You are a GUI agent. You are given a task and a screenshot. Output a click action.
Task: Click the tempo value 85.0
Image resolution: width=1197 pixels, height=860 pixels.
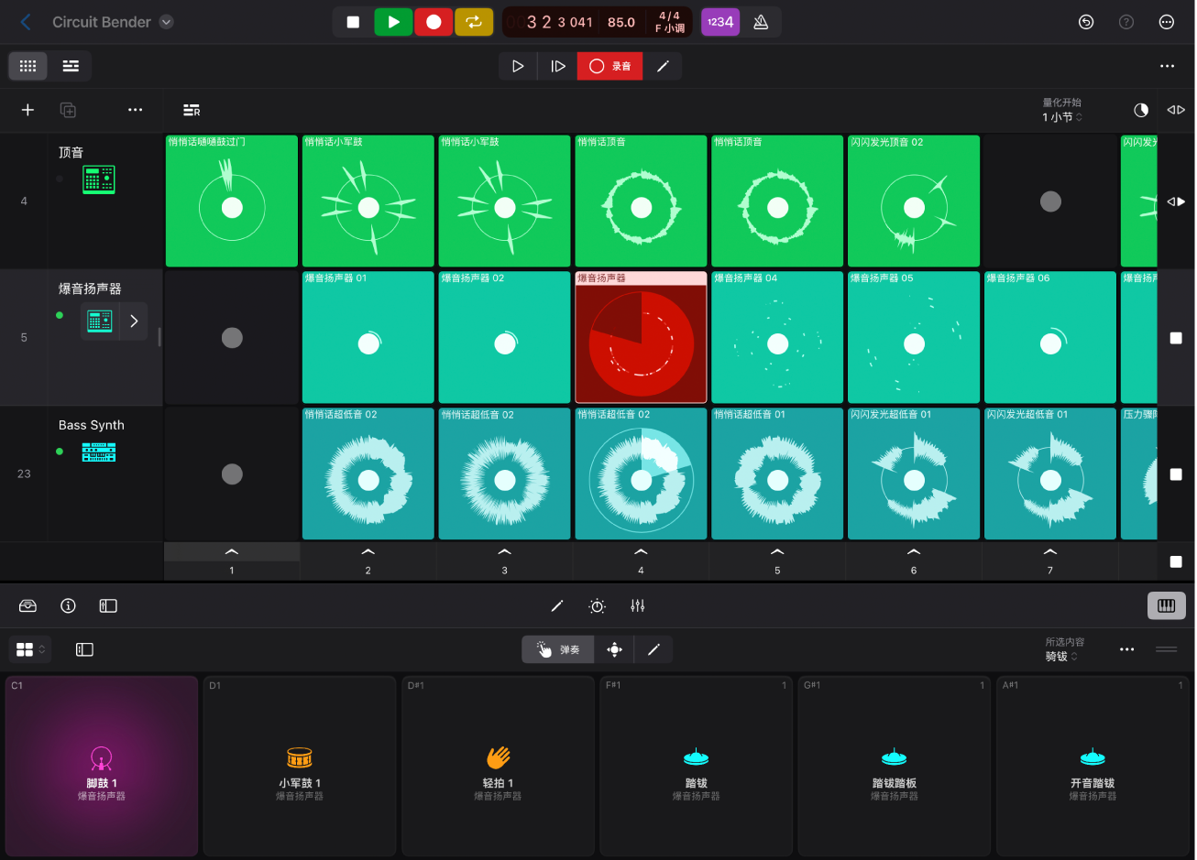coord(621,22)
